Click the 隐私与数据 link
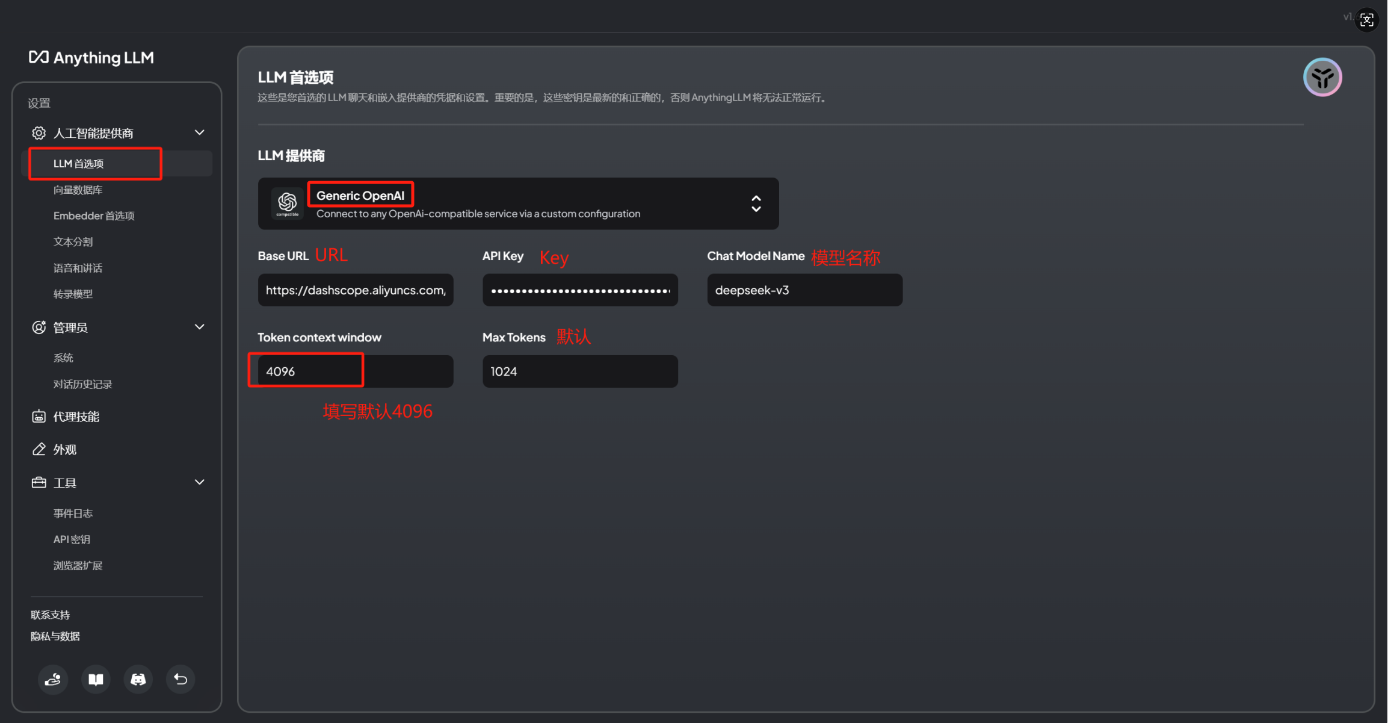The width and height of the screenshot is (1388, 723). pyautogui.click(x=55, y=636)
